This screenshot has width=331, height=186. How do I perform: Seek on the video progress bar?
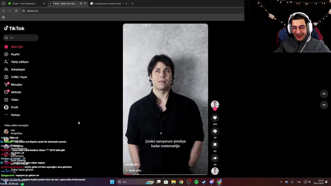coord(165,174)
